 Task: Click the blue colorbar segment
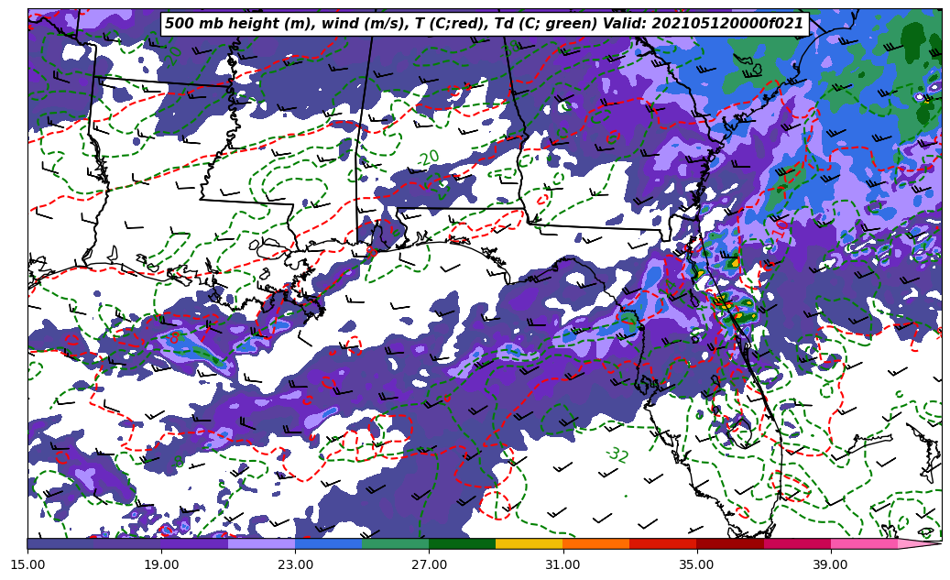coord(328,543)
